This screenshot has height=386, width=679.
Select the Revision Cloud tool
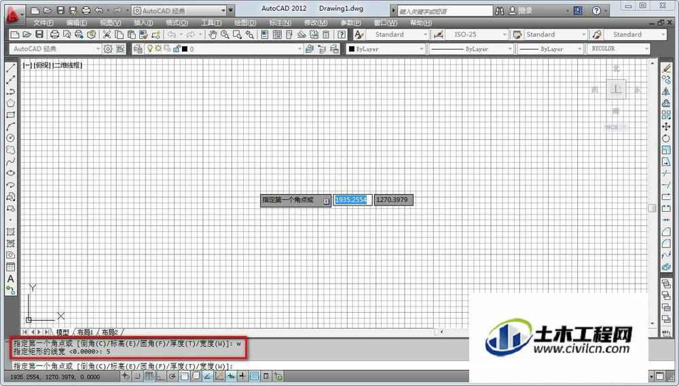(11, 150)
